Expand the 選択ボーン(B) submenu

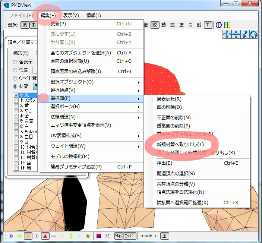click(x=91, y=107)
